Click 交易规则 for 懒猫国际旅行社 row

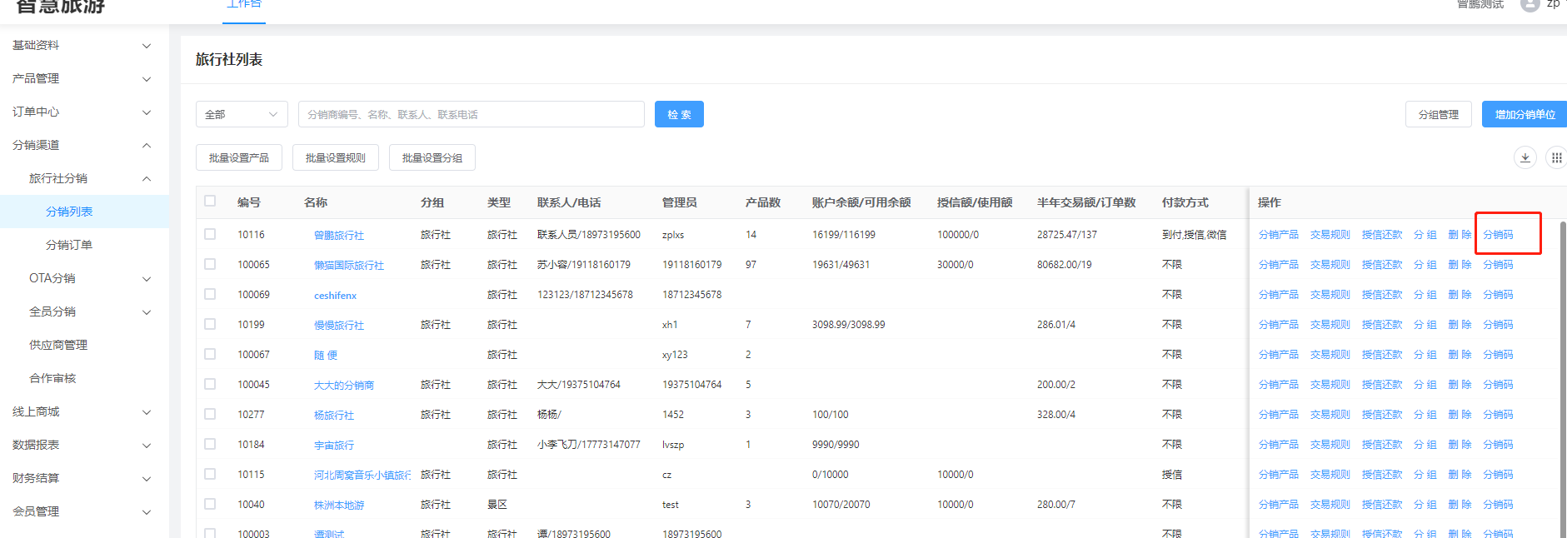(x=1330, y=265)
